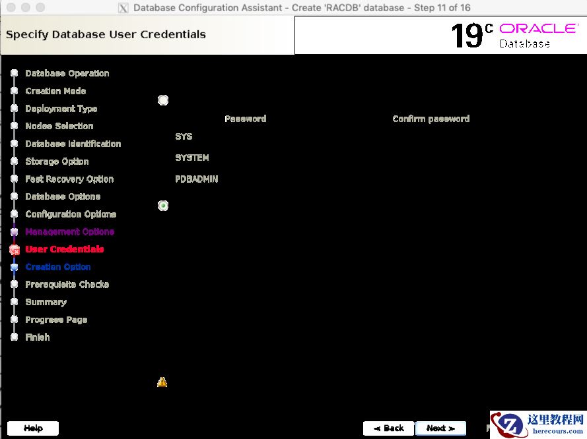
Task: Go to Fast Recovery Option step
Action: pos(69,179)
